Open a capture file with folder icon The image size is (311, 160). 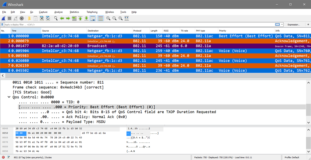pyautogui.click(x=29, y=18)
